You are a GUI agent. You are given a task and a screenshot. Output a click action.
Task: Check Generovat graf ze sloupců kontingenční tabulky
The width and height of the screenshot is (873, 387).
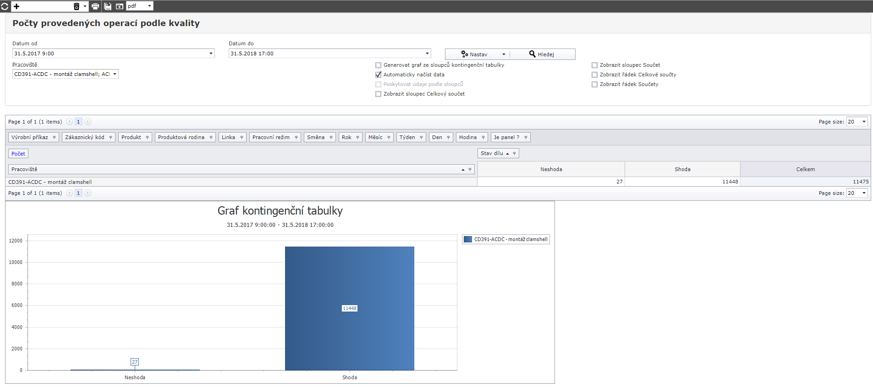pos(379,65)
